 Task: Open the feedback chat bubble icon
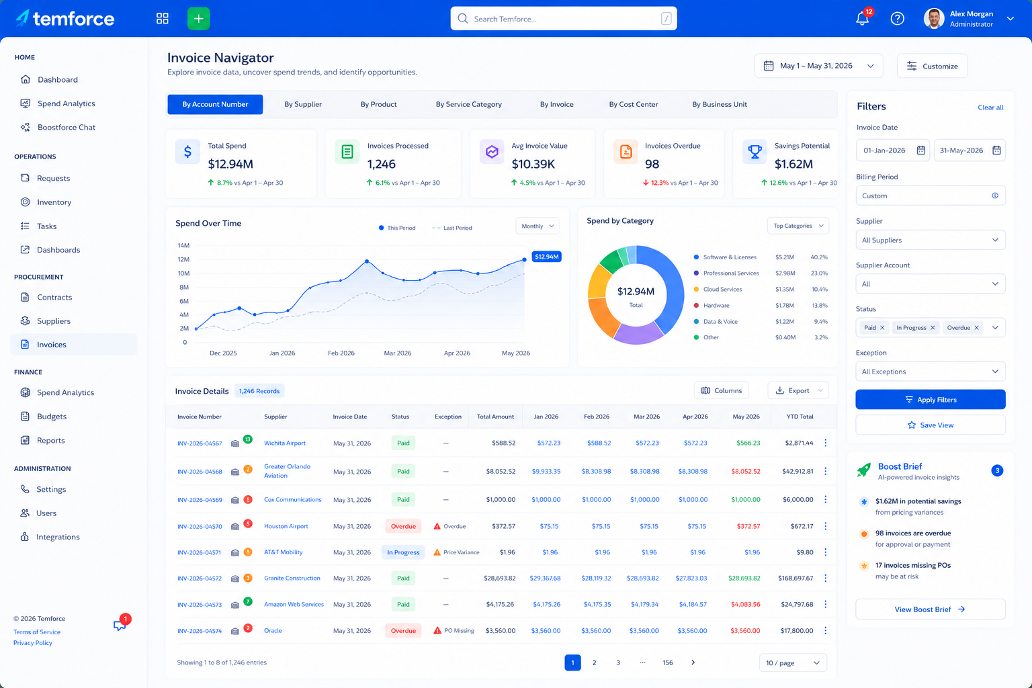[x=120, y=626]
